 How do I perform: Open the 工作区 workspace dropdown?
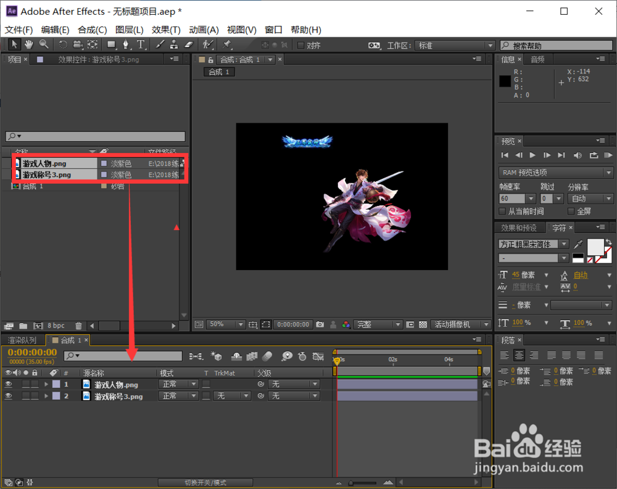point(455,45)
